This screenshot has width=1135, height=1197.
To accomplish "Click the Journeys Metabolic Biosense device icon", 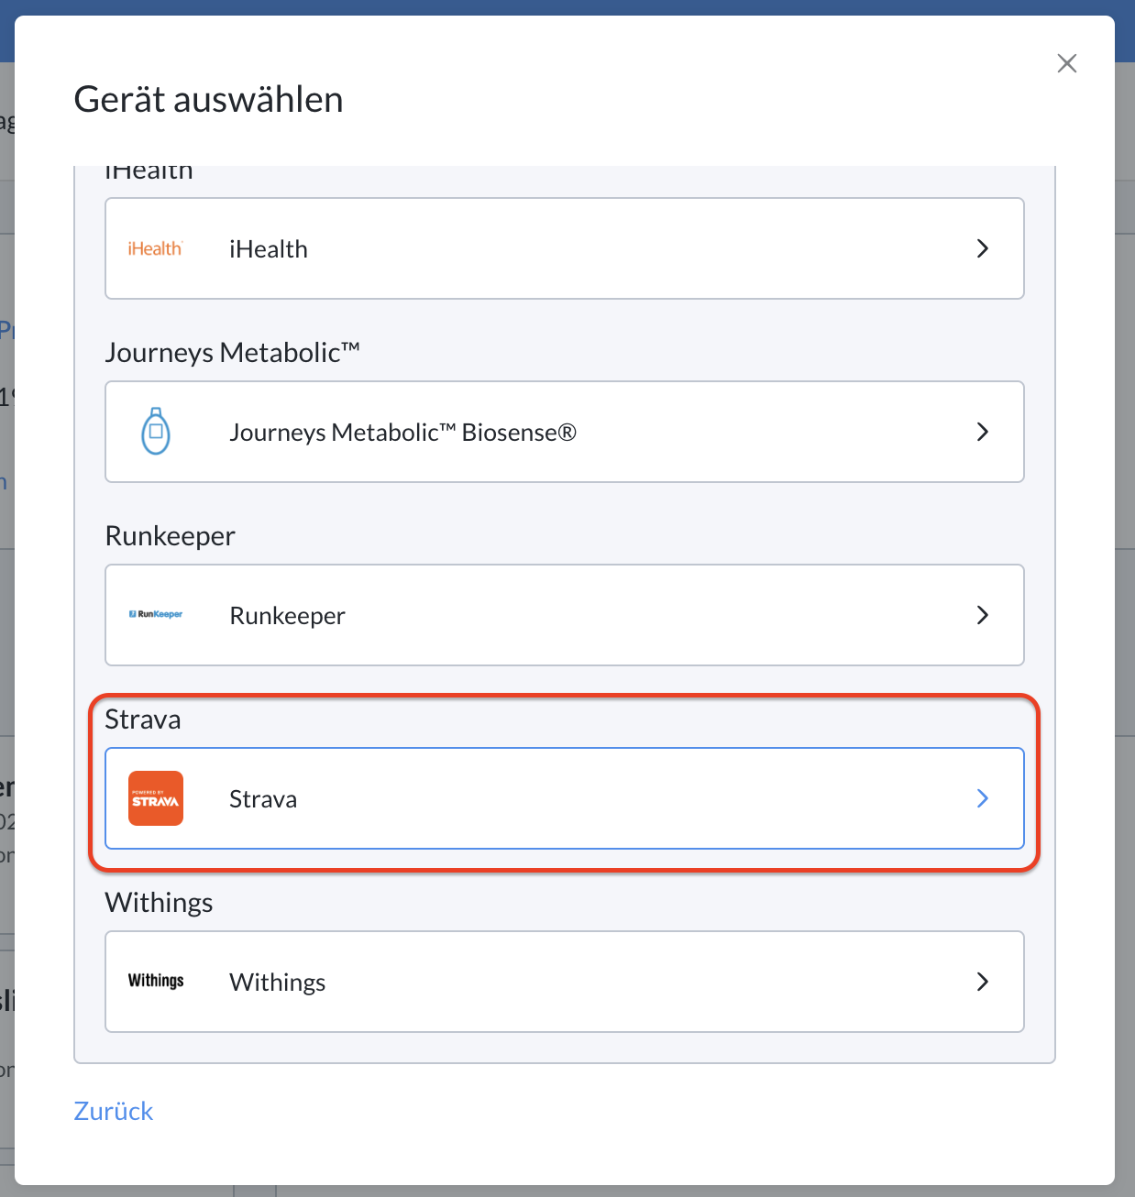I will 156,432.
